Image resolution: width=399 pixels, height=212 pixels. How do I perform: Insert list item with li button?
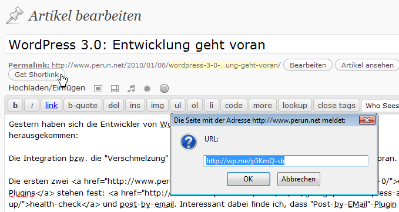pyautogui.click(x=211, y=105)
